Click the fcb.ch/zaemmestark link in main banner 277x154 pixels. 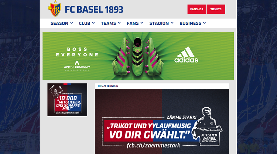tap(153, 146)
